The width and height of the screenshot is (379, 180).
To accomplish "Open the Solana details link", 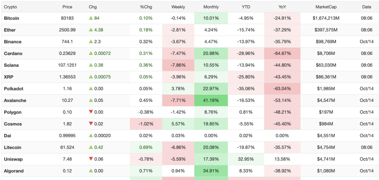I will point(11,65).
